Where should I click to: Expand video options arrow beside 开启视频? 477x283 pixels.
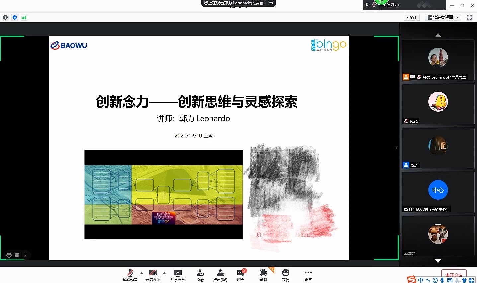click(164, 273)
